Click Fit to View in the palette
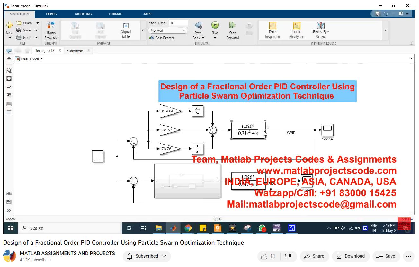The image size is (419, 267). pos(9,78)
